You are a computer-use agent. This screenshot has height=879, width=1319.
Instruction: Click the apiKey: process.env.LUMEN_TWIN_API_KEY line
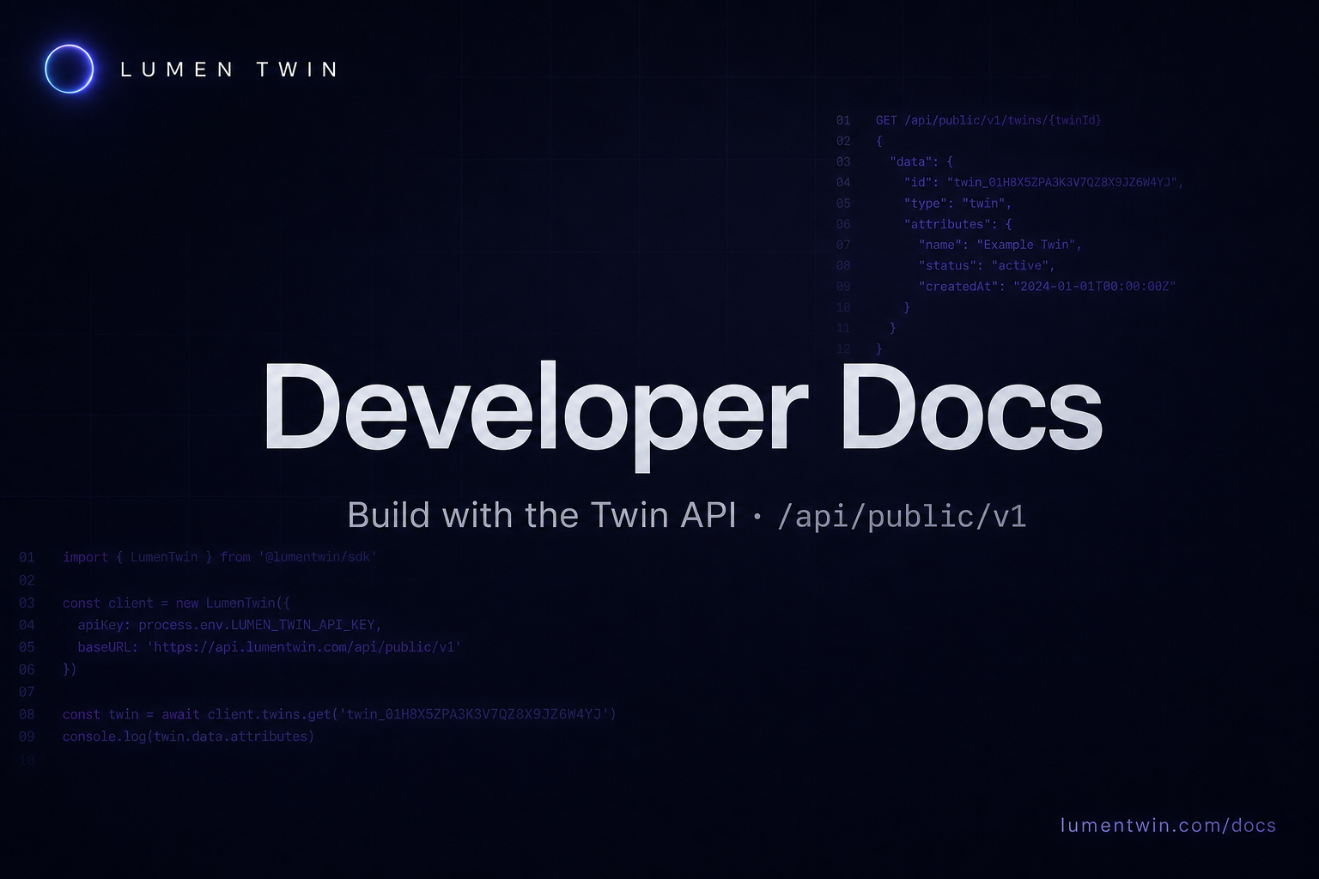[229, 625]
